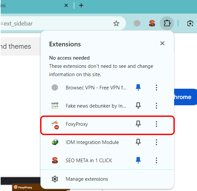Click the Browsec globe icon in list
Image resolution: width=197 pixels, height=191 pixels.
click(55, 87)
